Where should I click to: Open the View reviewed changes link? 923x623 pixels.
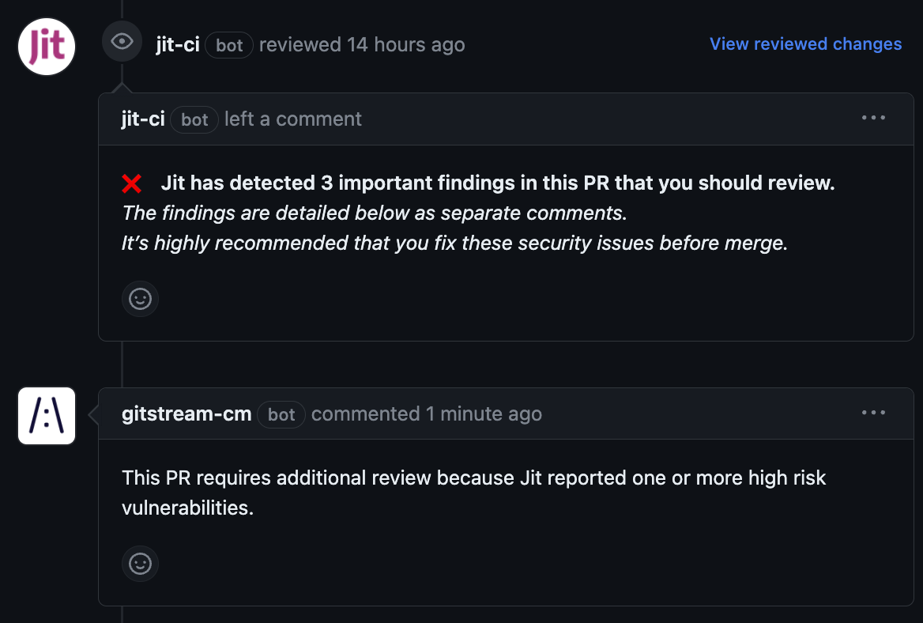[x=805, y=43]
